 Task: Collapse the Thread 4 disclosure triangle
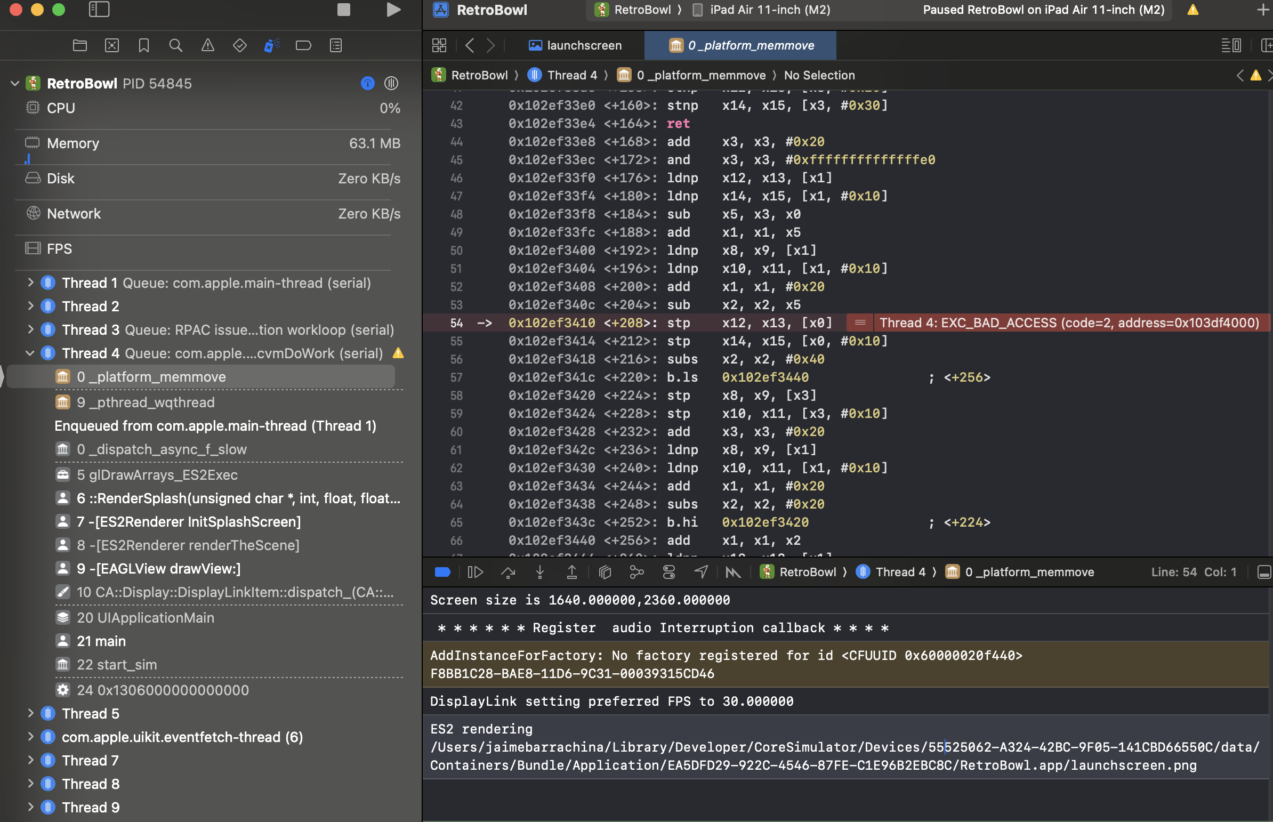[30, 353]
